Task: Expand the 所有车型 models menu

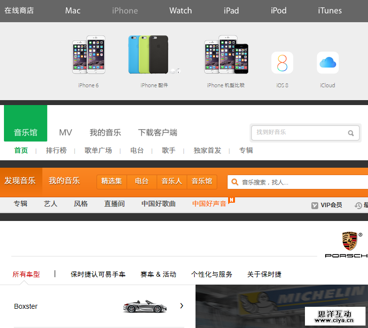Action: 26,274
